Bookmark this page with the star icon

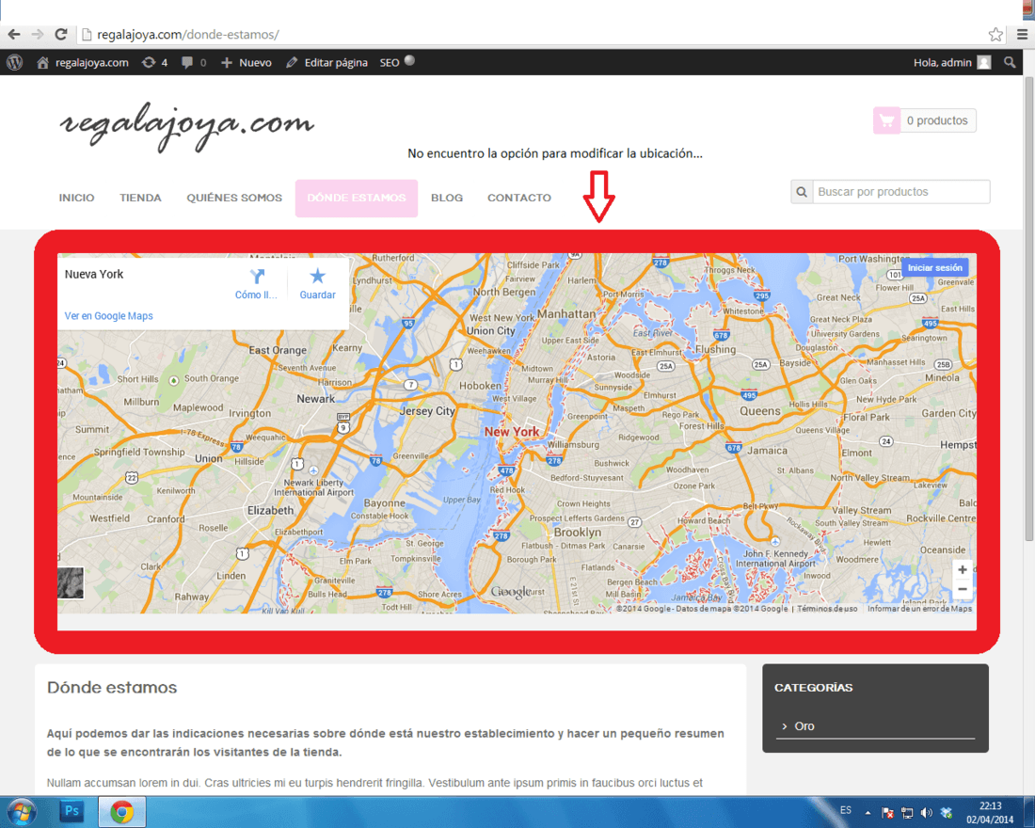click(x=995, y=34)
